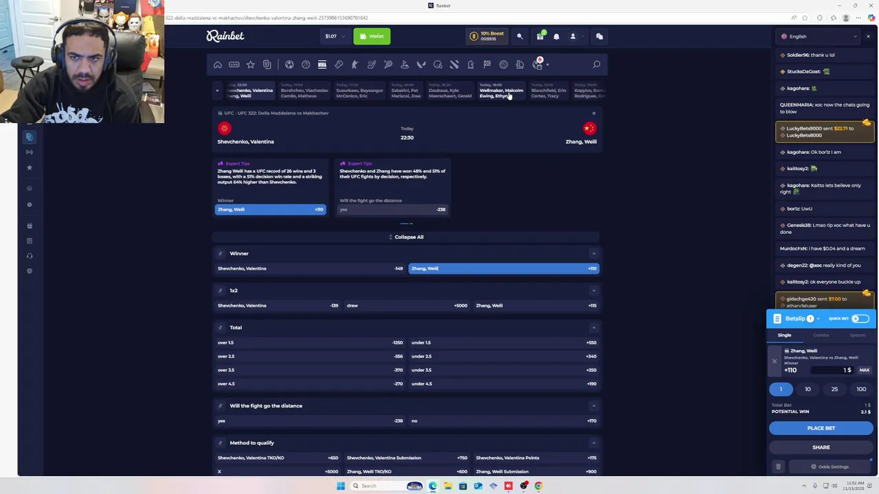The width and height of the screenshot is (879, 494).
Task: Open the Home icon in sports toolbar
Action: coord(218,64)
